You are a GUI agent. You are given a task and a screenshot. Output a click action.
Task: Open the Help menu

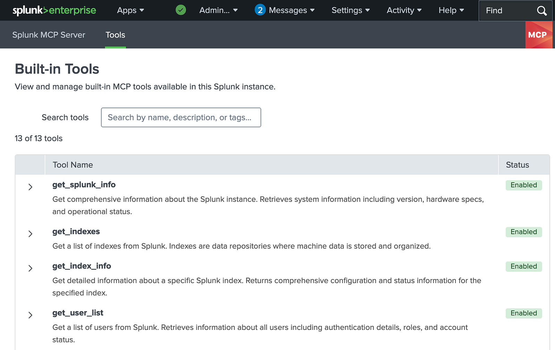(x=451, y=10)
